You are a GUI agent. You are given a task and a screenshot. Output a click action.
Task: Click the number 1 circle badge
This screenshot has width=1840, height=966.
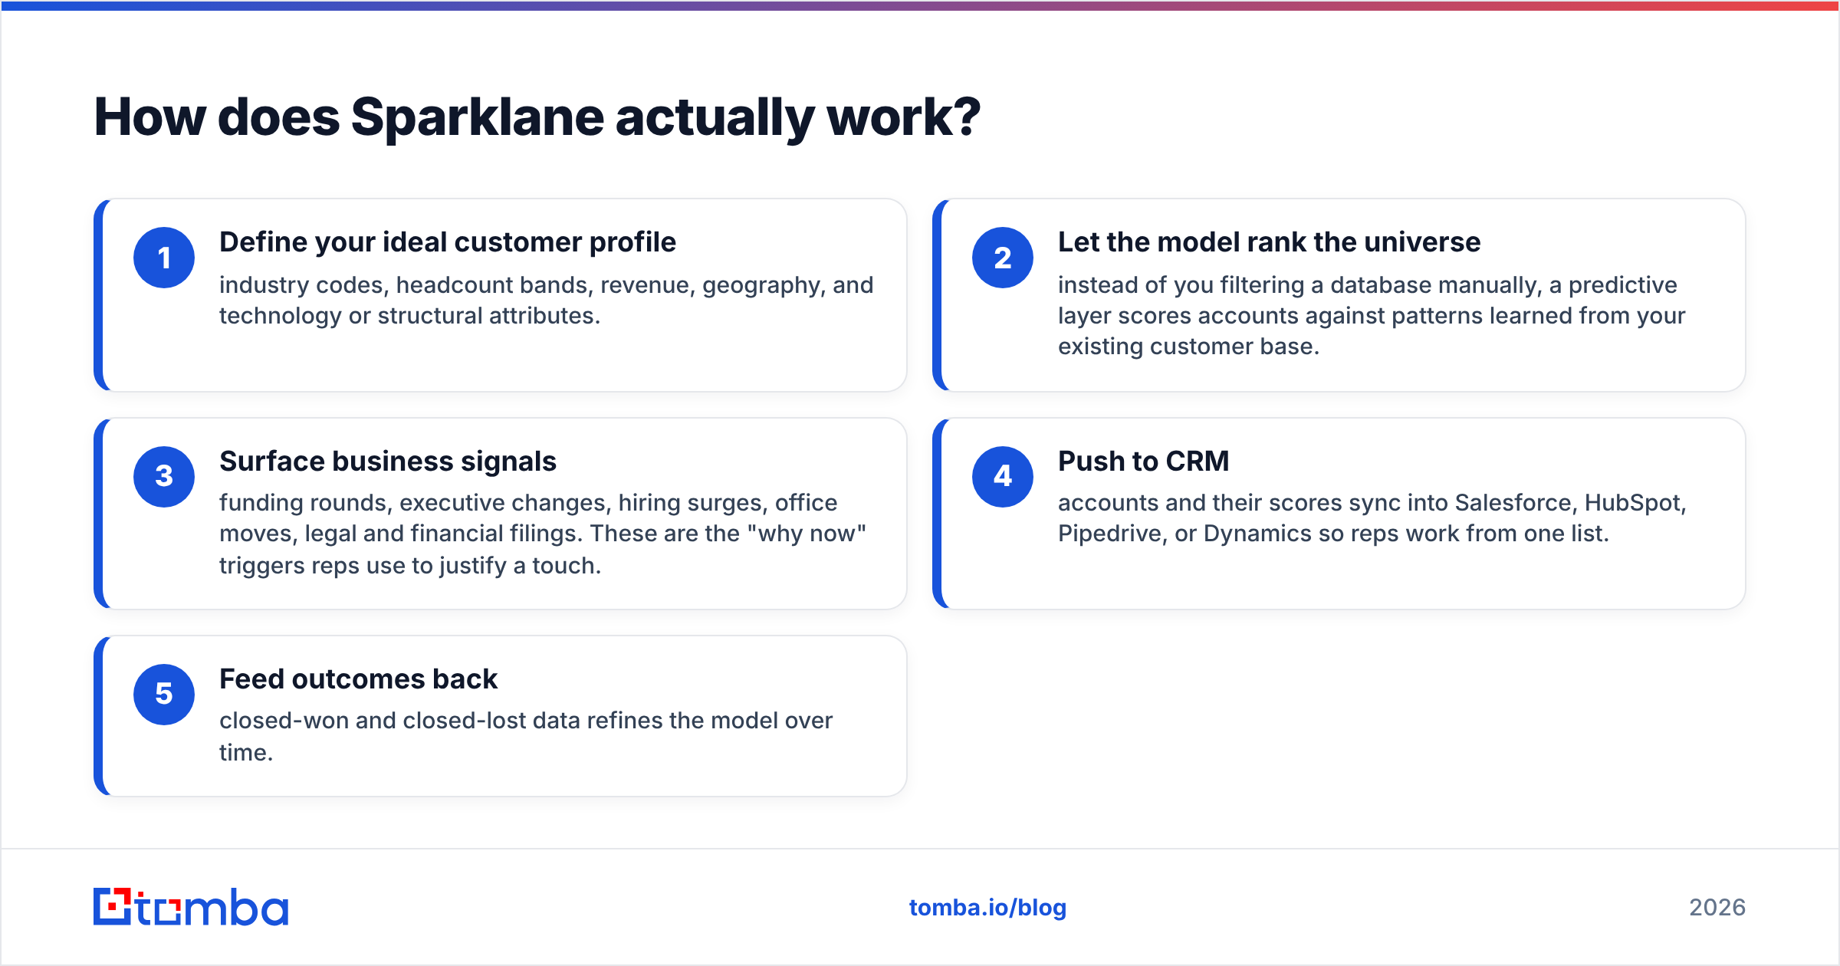click(164, 258)
